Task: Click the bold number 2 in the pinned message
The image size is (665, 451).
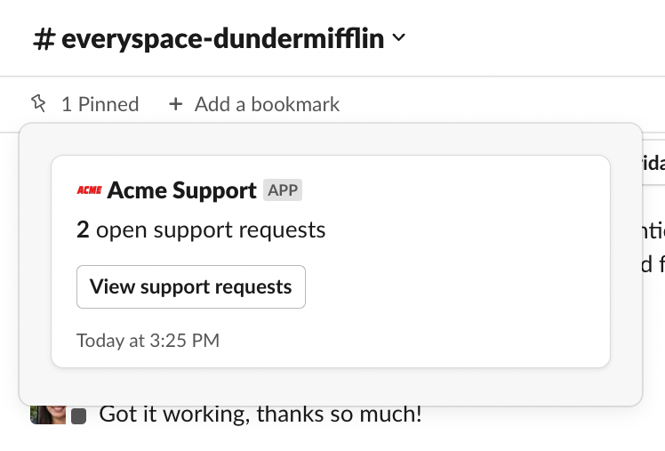Action: 83,230
